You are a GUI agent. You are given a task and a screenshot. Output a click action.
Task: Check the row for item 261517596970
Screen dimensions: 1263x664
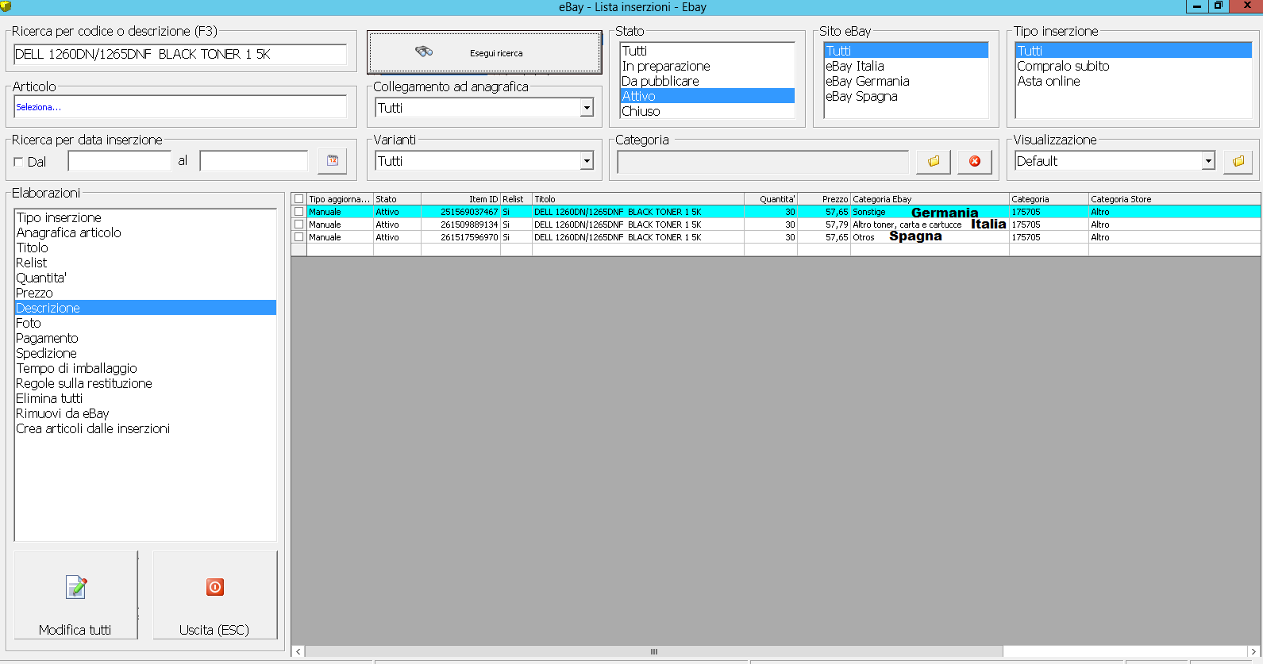(299, 237)
